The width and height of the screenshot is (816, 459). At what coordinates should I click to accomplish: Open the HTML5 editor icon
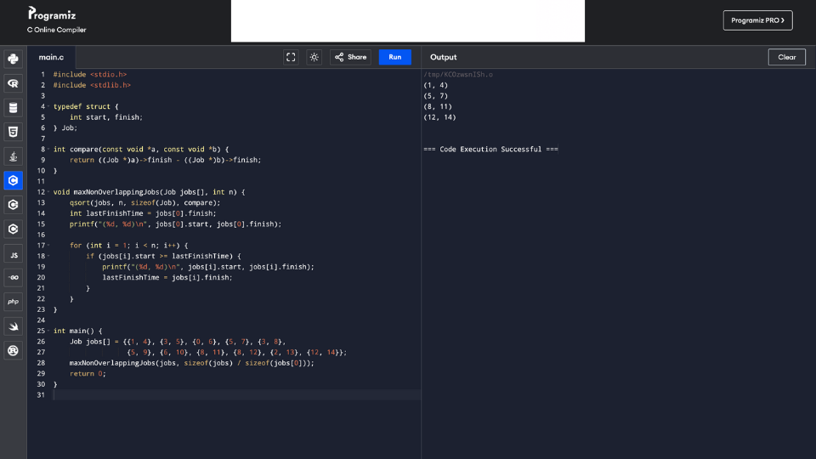[13, 132]
